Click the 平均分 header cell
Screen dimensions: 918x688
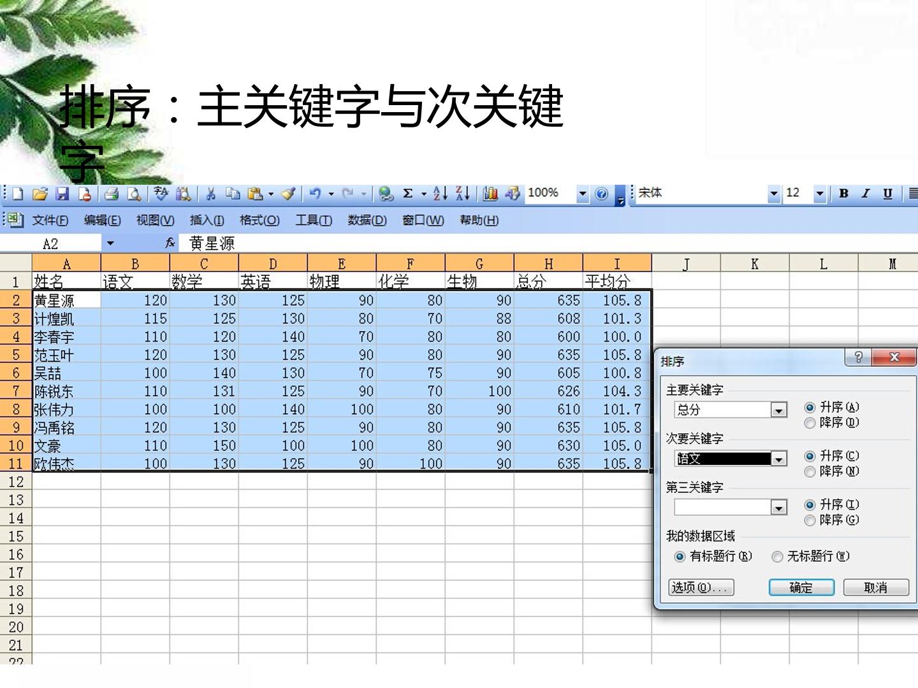point(617,282)
